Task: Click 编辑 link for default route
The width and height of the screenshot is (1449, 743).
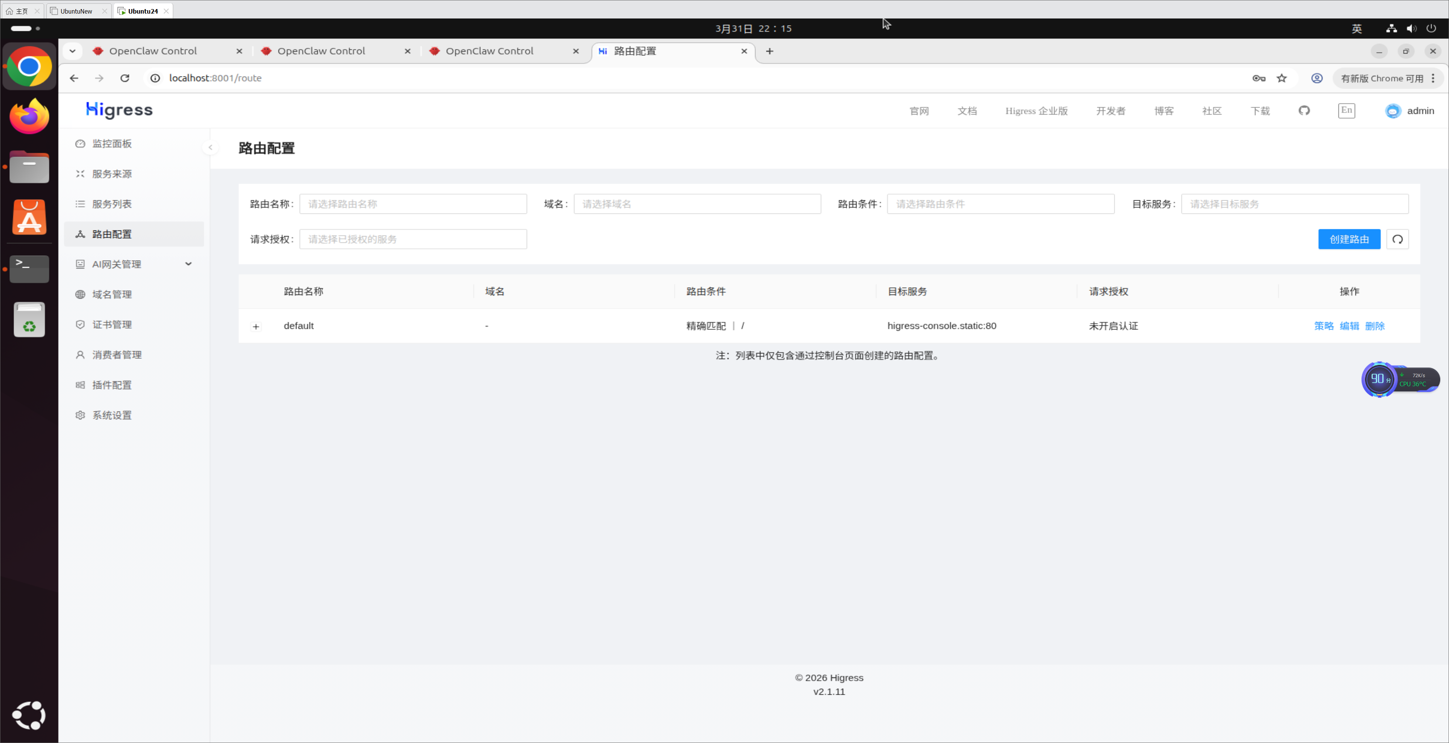Action: click(x=1349, y=326)
